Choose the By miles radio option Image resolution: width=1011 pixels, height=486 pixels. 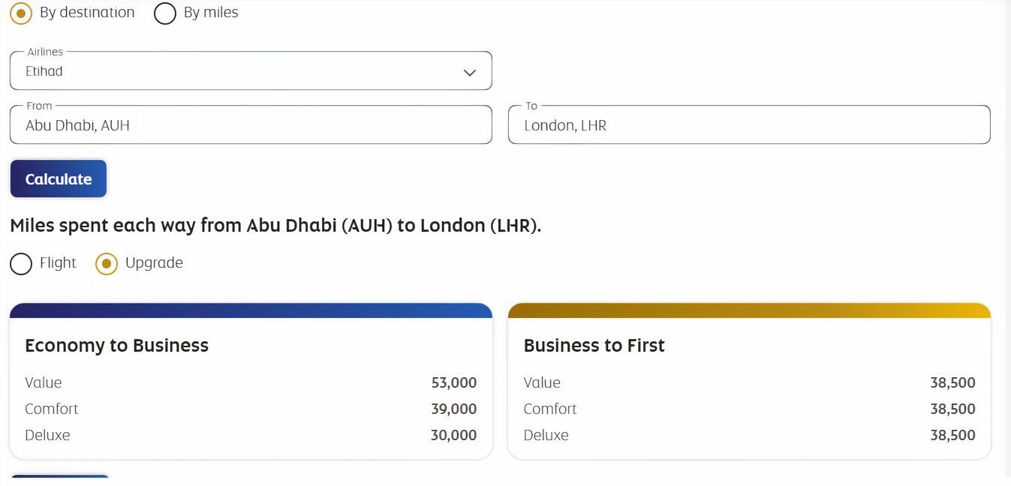pos(165,13)
